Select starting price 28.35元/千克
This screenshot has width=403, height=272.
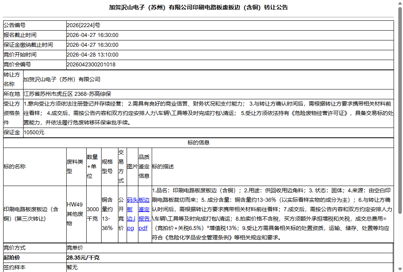tap(83, 257)
